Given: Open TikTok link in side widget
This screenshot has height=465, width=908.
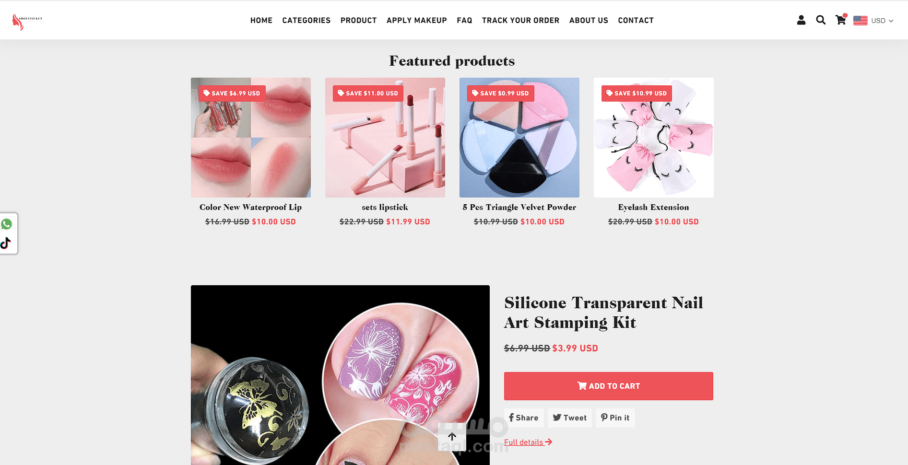Looking at the screenshot, I should click(6, 243).
